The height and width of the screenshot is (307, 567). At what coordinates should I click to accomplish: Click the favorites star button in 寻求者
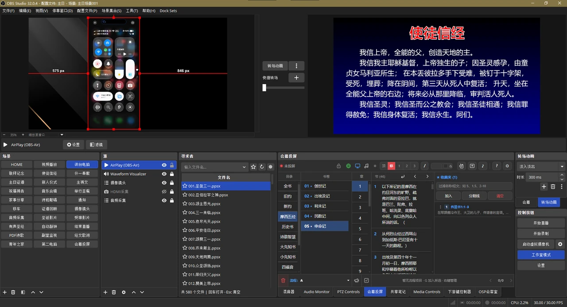coord(253,167)
